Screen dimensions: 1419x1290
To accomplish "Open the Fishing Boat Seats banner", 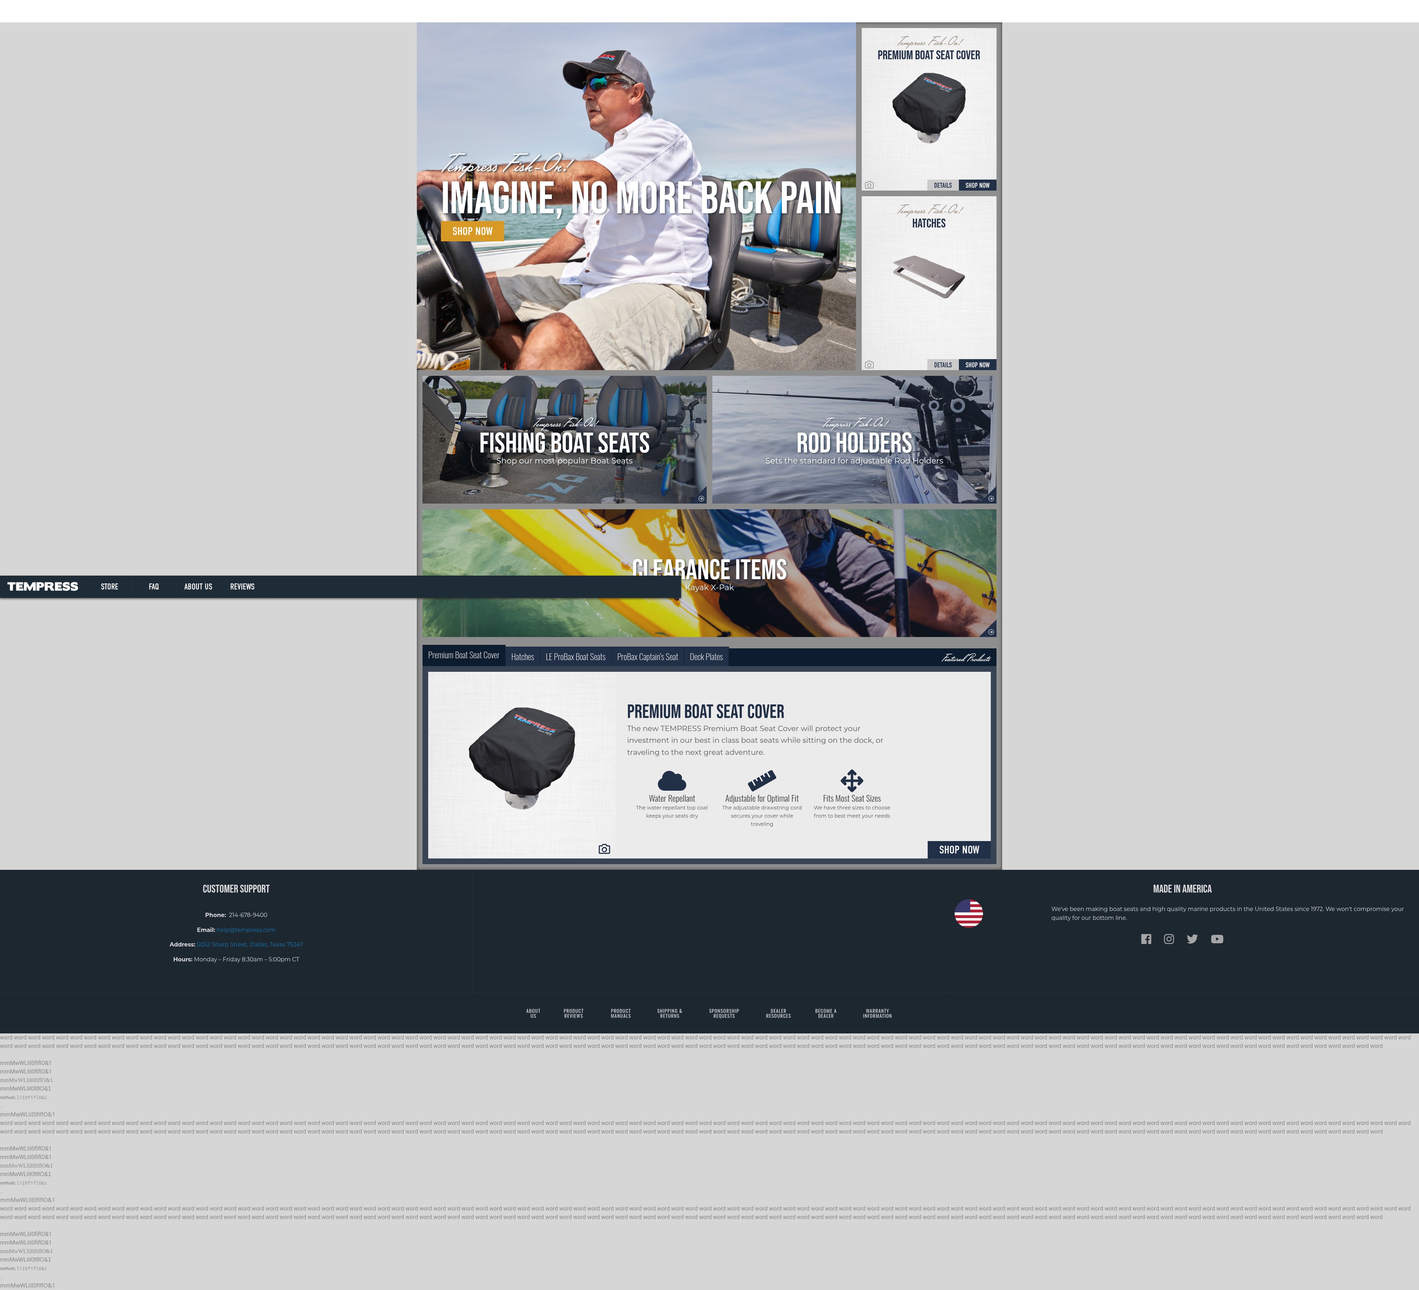I will tap(564, 439).
